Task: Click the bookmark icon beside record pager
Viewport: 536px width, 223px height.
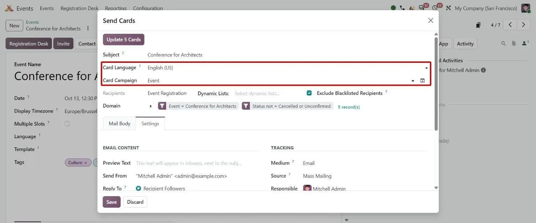Action: tap(478, 25)
